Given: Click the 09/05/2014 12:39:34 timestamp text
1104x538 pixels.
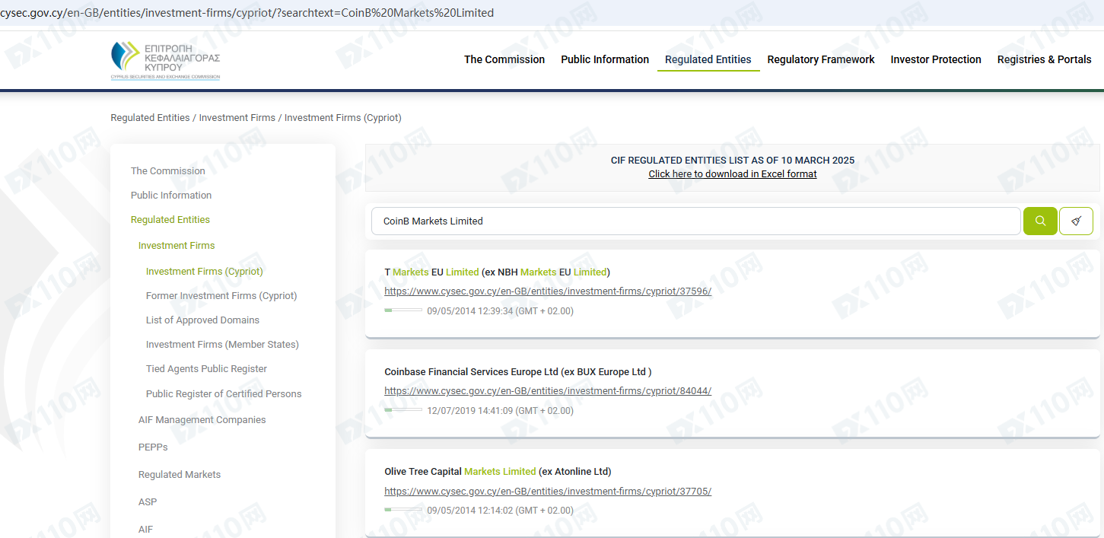Looking at the screenshot, I should [x=500, y=311].
